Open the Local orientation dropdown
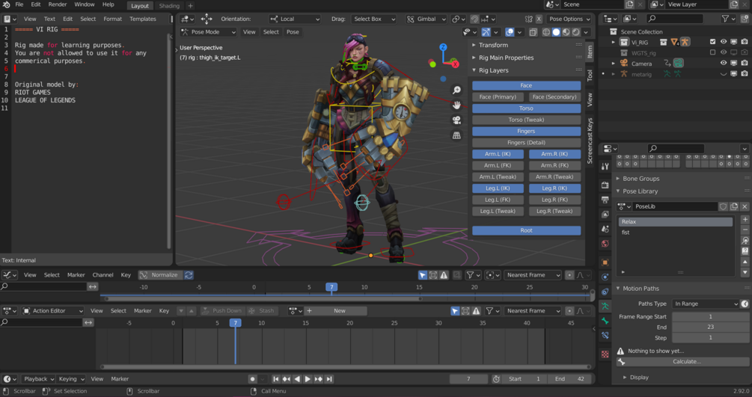 click(295, 19)
